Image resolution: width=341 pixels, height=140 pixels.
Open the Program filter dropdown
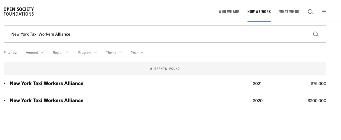point(87,53)
